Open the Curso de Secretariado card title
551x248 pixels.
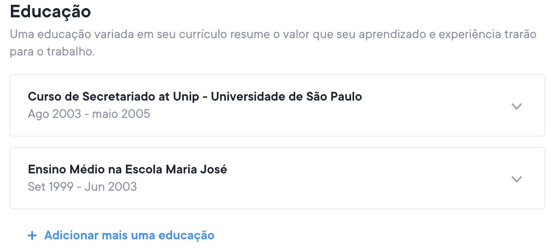195,96
